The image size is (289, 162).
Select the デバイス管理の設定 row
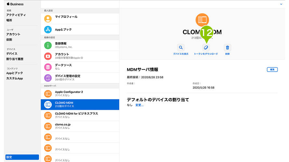[80, 78]
